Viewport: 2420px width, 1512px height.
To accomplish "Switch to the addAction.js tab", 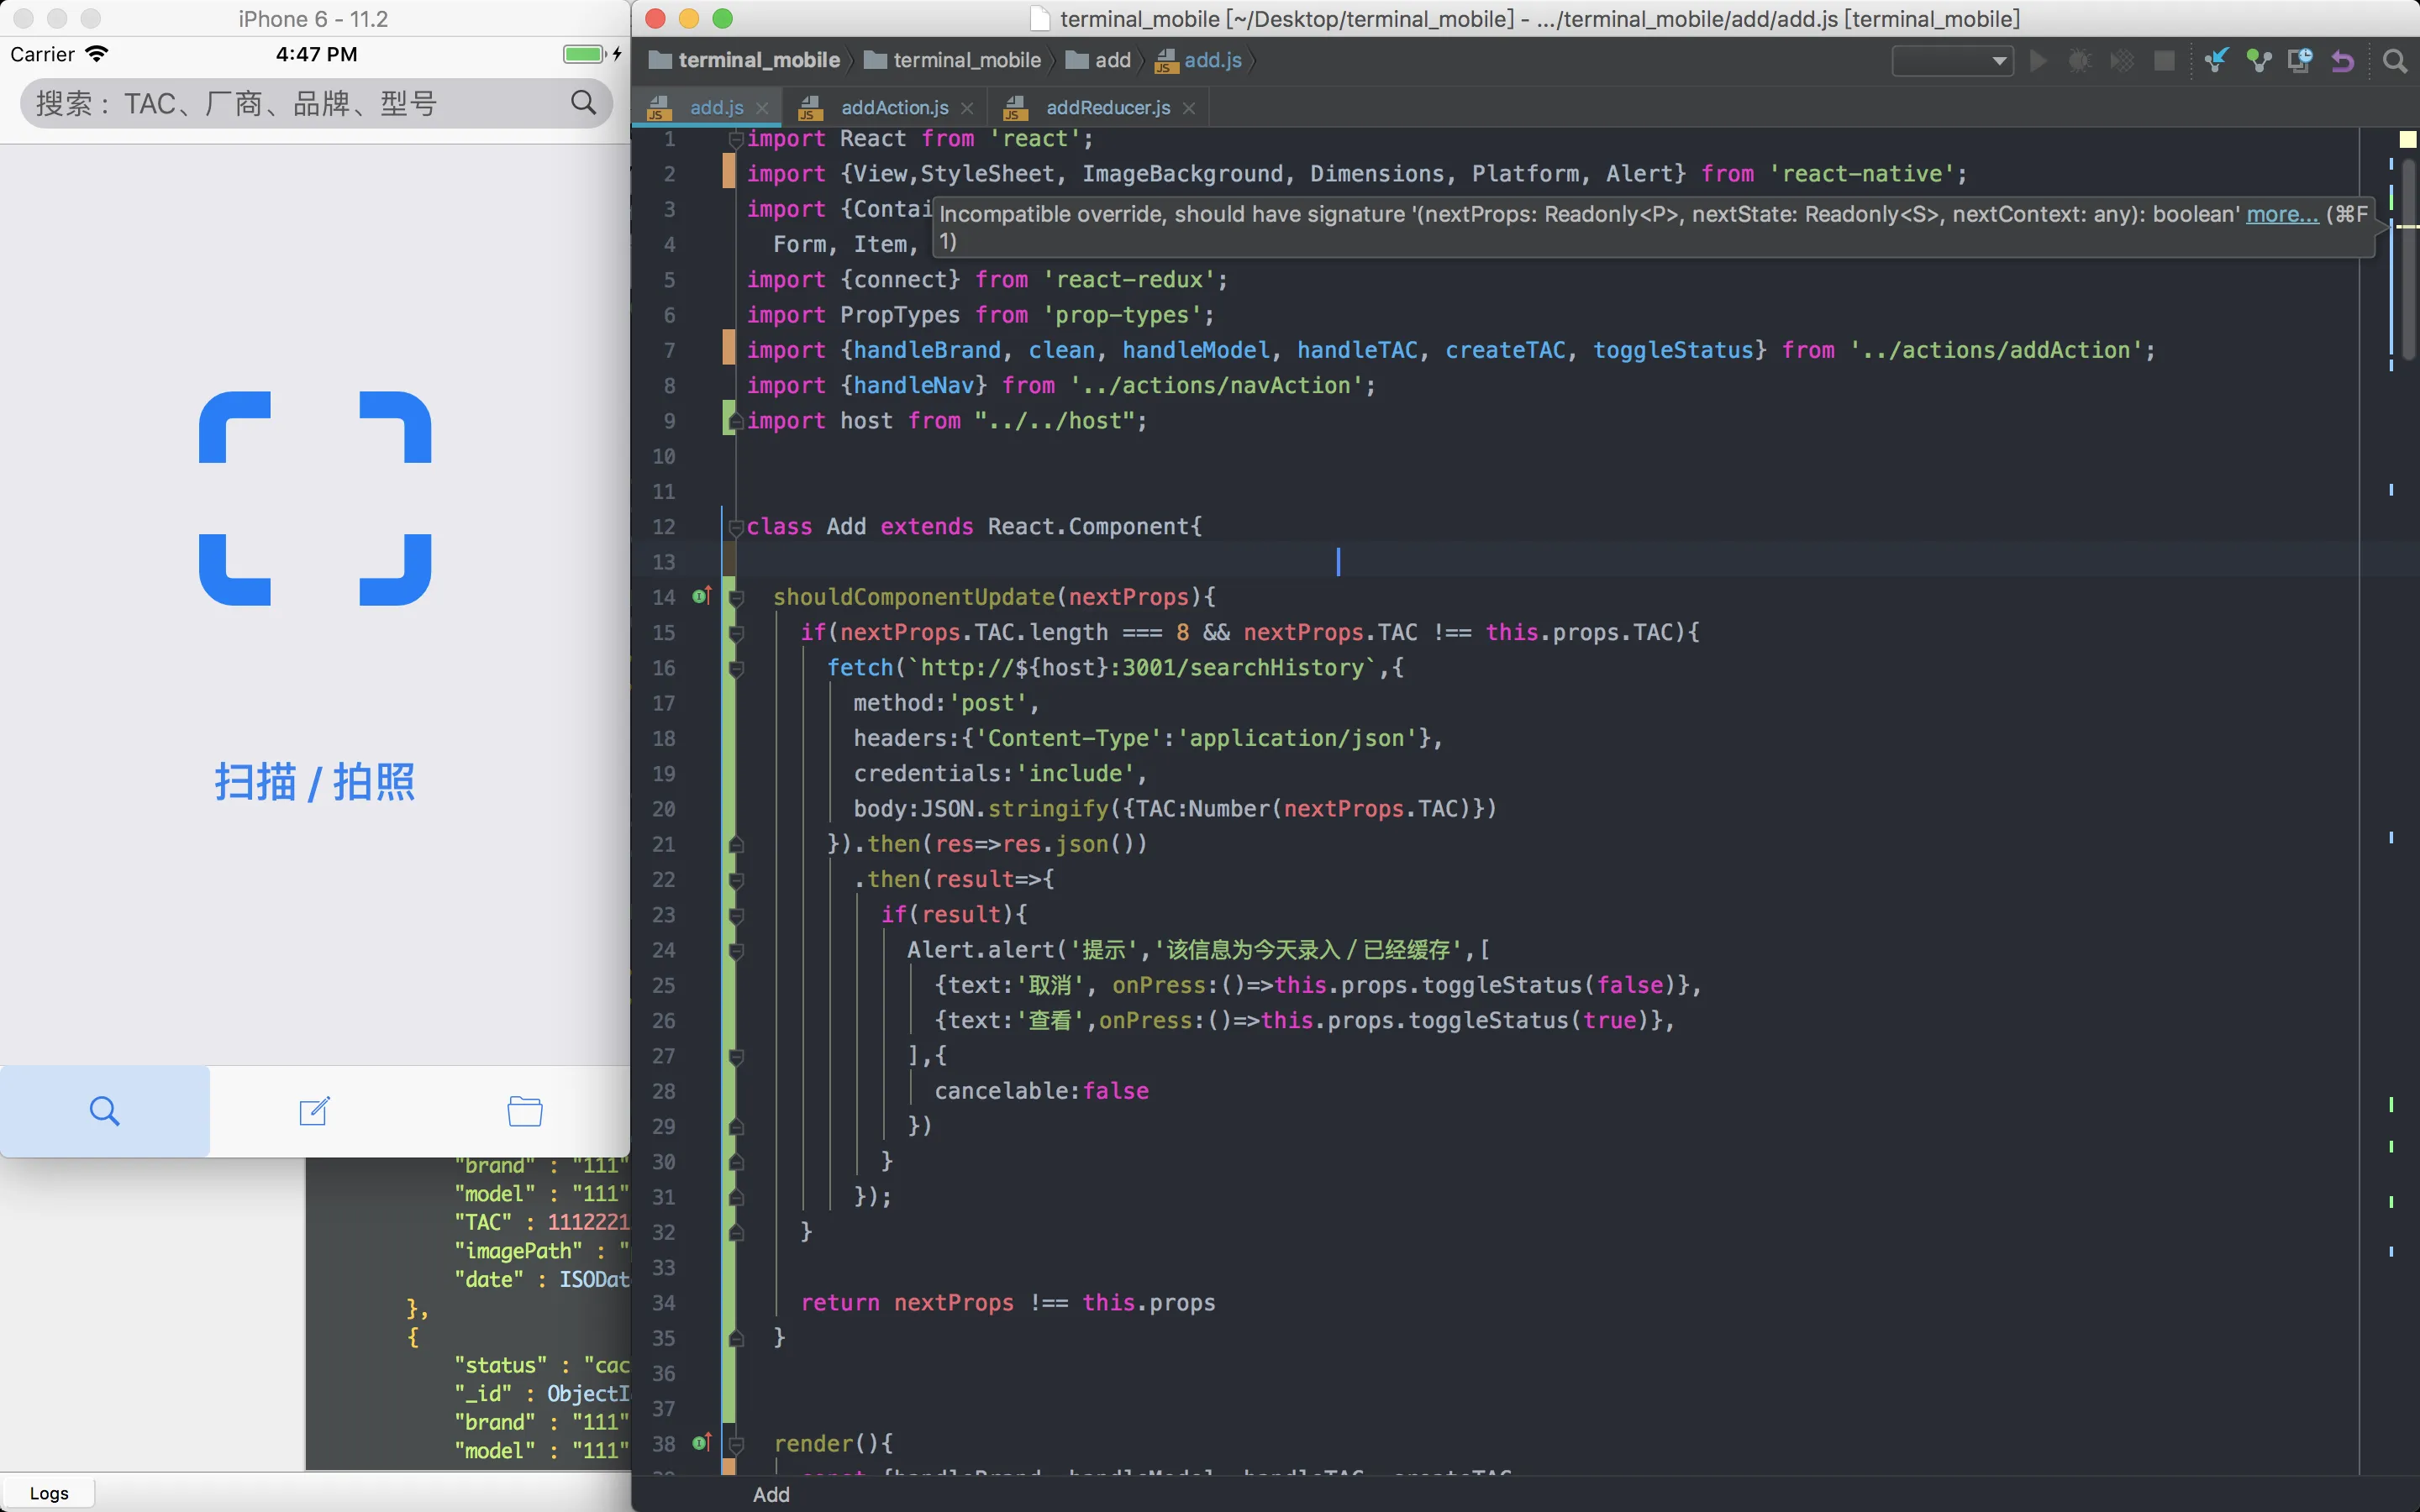I will point(894,107).
